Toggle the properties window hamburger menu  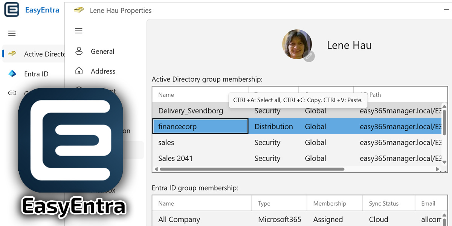click(79, 31)
